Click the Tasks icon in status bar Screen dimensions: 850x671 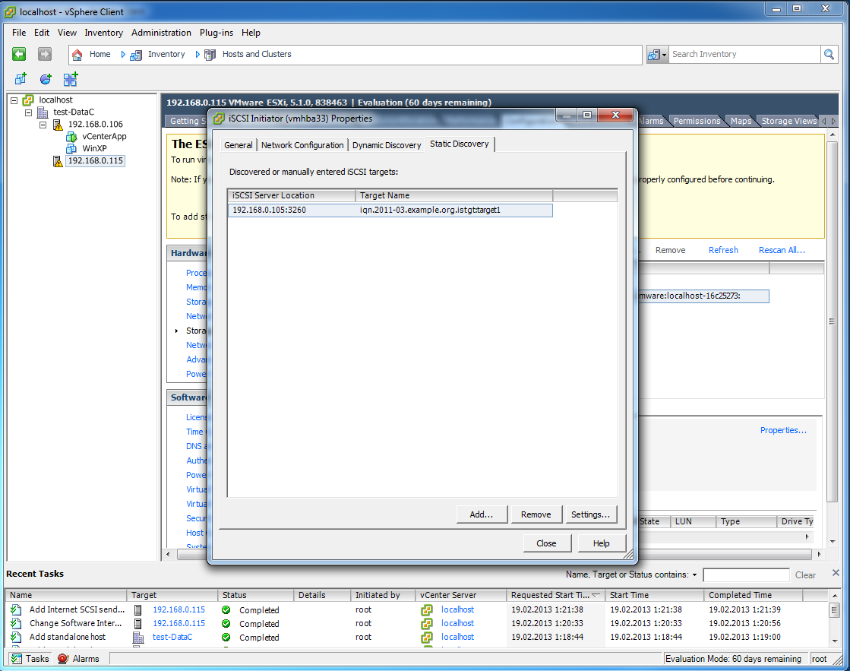tap(16, 659)
